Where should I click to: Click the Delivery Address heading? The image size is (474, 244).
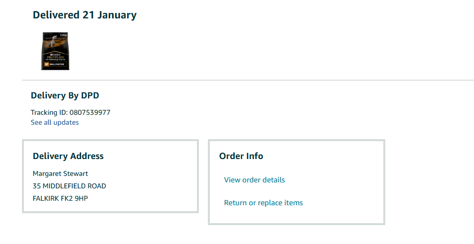click(68, 156)
